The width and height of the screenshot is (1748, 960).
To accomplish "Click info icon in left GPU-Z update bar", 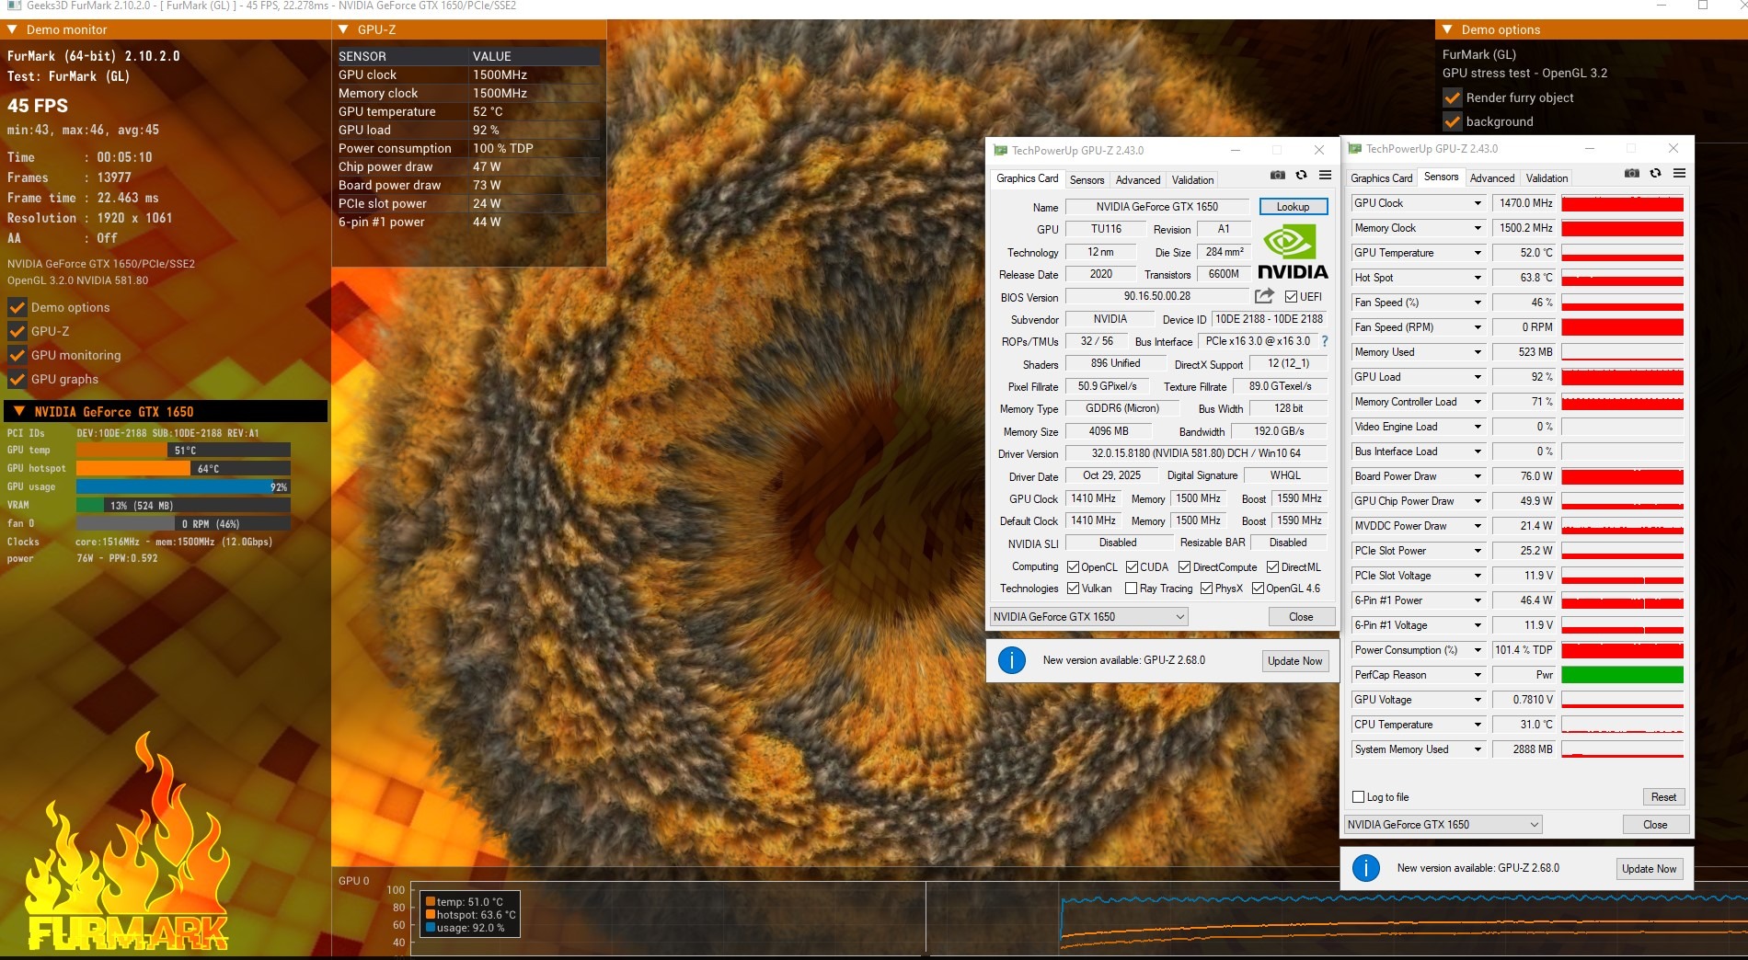I will click(x=1012, y=660).
